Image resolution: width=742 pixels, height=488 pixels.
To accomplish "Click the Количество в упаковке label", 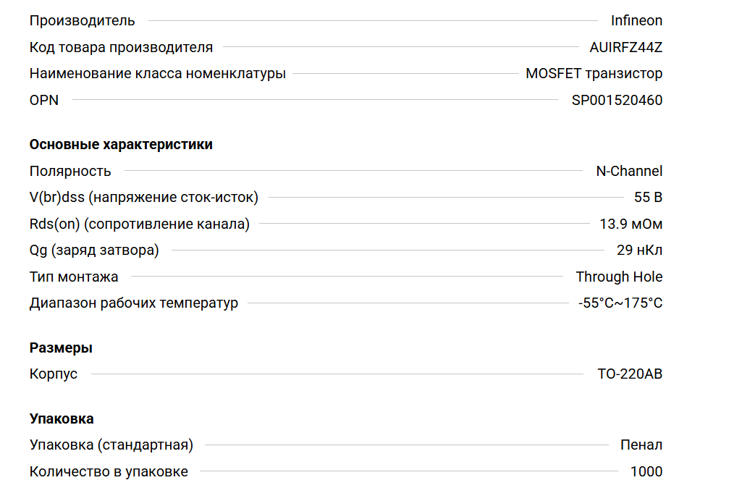I will (x=109, y=472).
